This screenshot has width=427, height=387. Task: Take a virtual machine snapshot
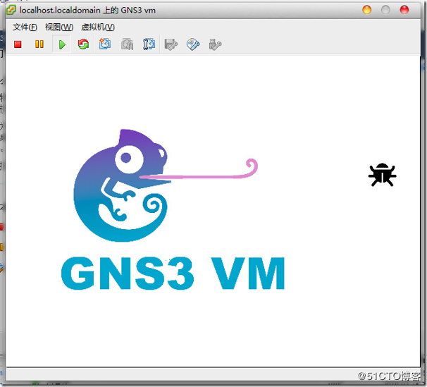tap(105, 44)
